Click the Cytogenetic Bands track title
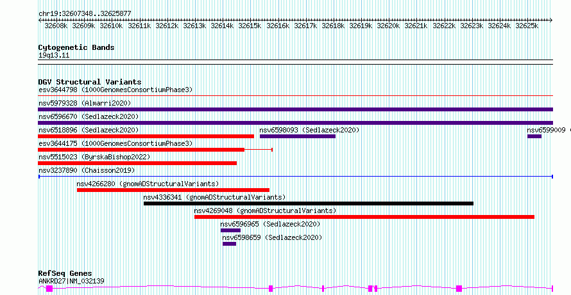 pyautogui.click(x=76, y=47)
